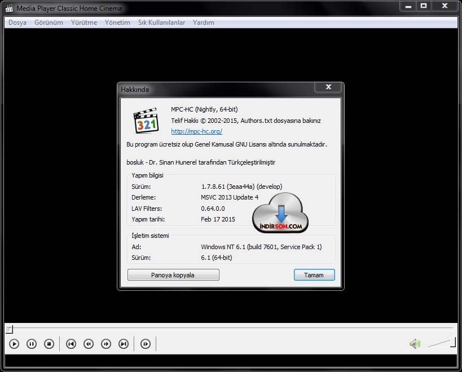Open the Yönetim menu
Image resolution: width=462 pixels, height=372 pixels.
coord(117,23)
